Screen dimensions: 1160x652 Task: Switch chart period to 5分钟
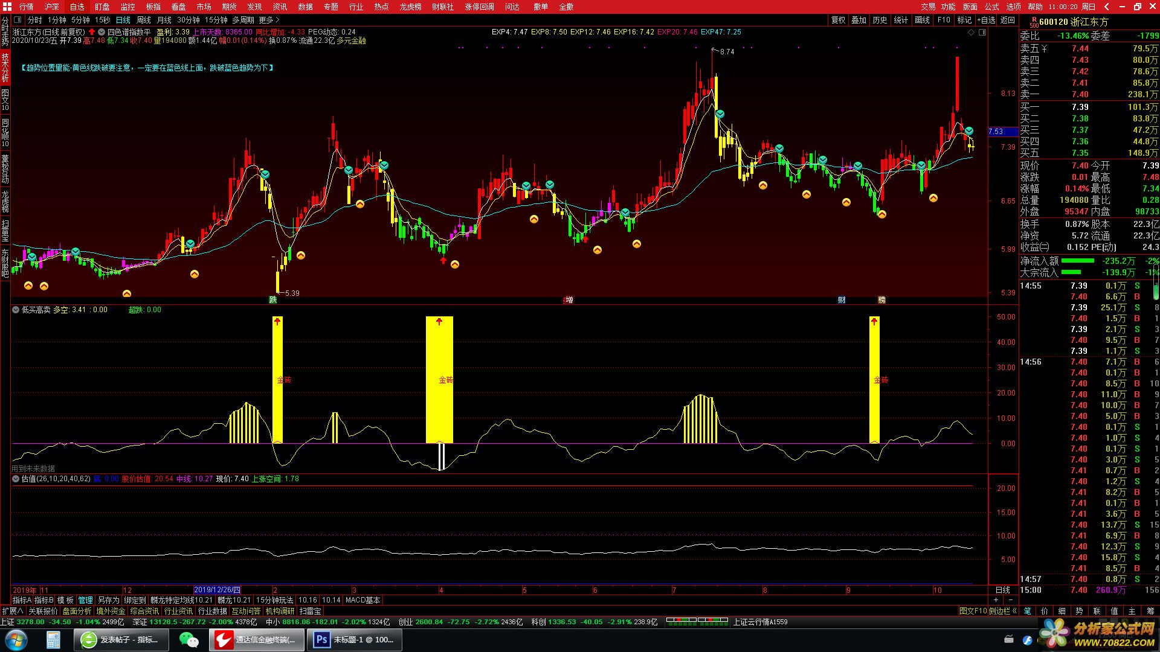(81, 20)
